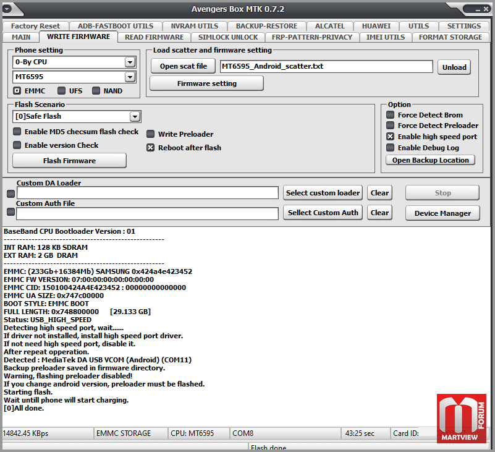Click Sellect Custom Auth button
495x452 pixels.
click(x=323, y=213)
